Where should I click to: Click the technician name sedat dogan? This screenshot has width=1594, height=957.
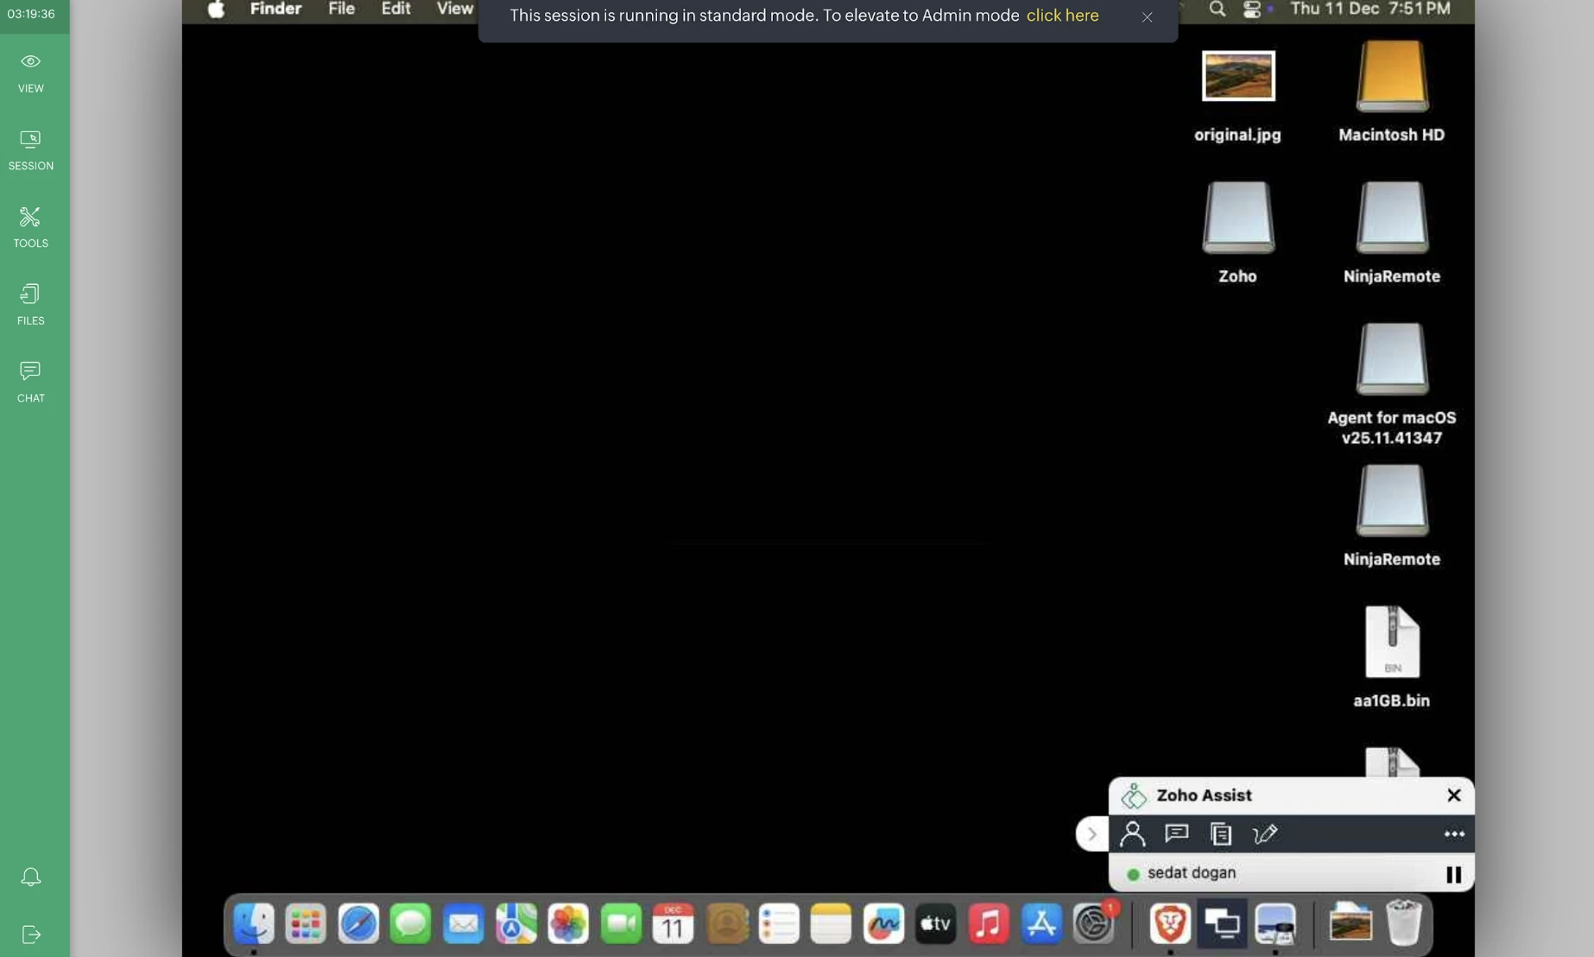[x=1192, y=873]
